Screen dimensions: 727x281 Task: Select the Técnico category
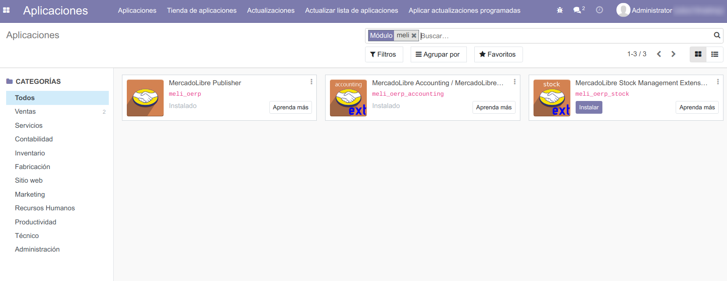pos(57,236)
